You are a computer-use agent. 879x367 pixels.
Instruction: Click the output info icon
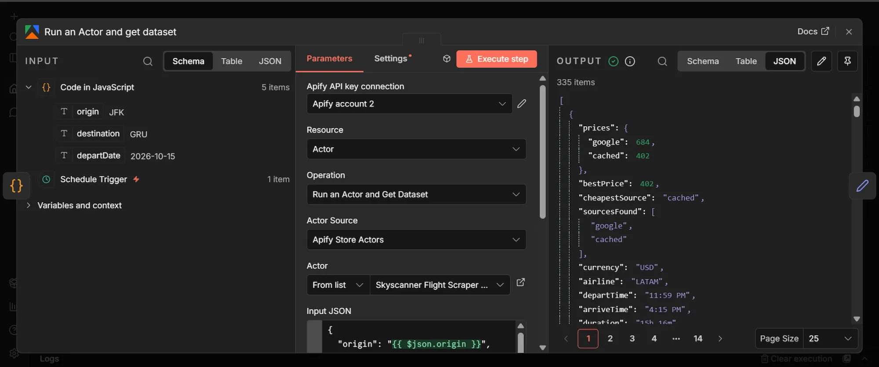click(x=630, y=61)
